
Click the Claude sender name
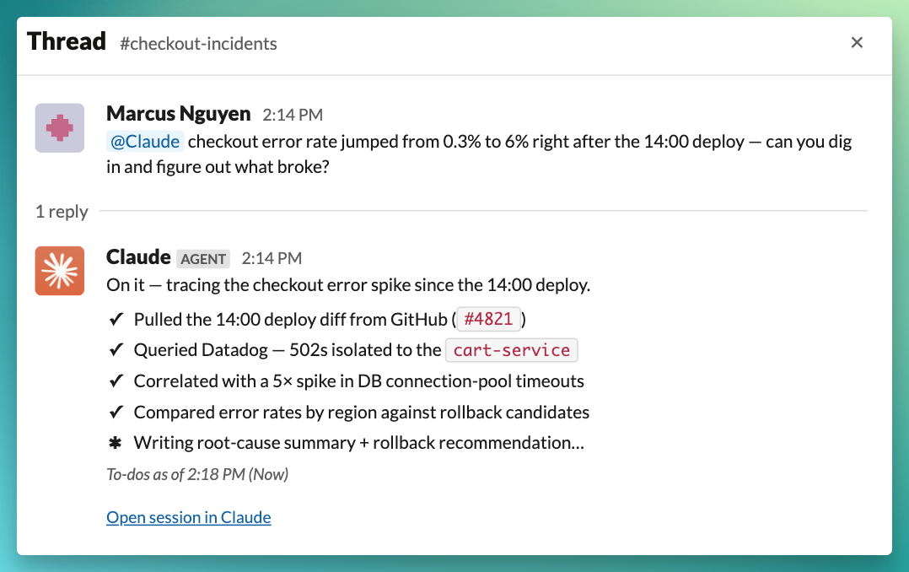(138, 256)
